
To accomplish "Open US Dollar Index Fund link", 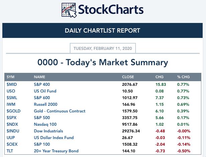I will coord(54,138).
